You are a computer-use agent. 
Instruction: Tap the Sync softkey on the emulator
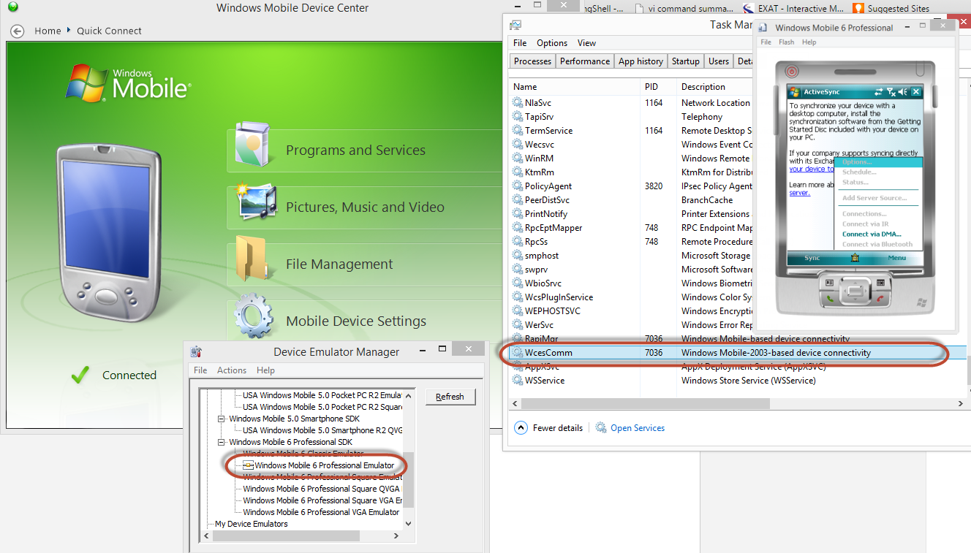(x=812, y=258)
